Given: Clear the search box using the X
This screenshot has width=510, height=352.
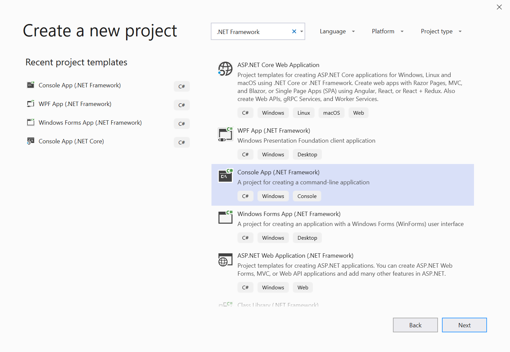Looking at the screenshot, I should (x=294, y=31).
